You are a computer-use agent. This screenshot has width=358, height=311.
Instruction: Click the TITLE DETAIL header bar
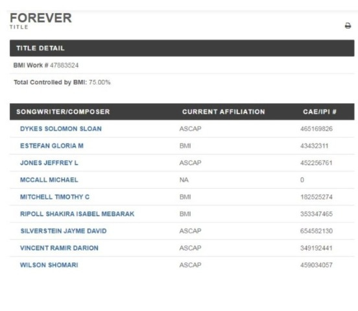pyautogui.click(x=182, y=48)
